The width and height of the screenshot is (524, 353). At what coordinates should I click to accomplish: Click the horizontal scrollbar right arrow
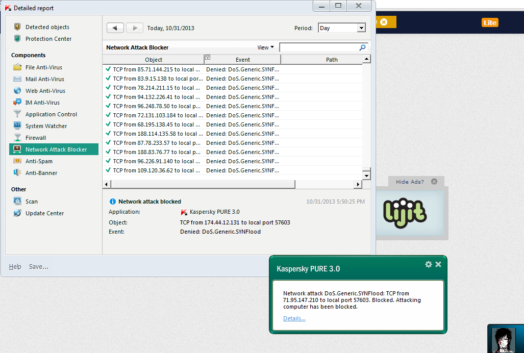pos(358,184)
